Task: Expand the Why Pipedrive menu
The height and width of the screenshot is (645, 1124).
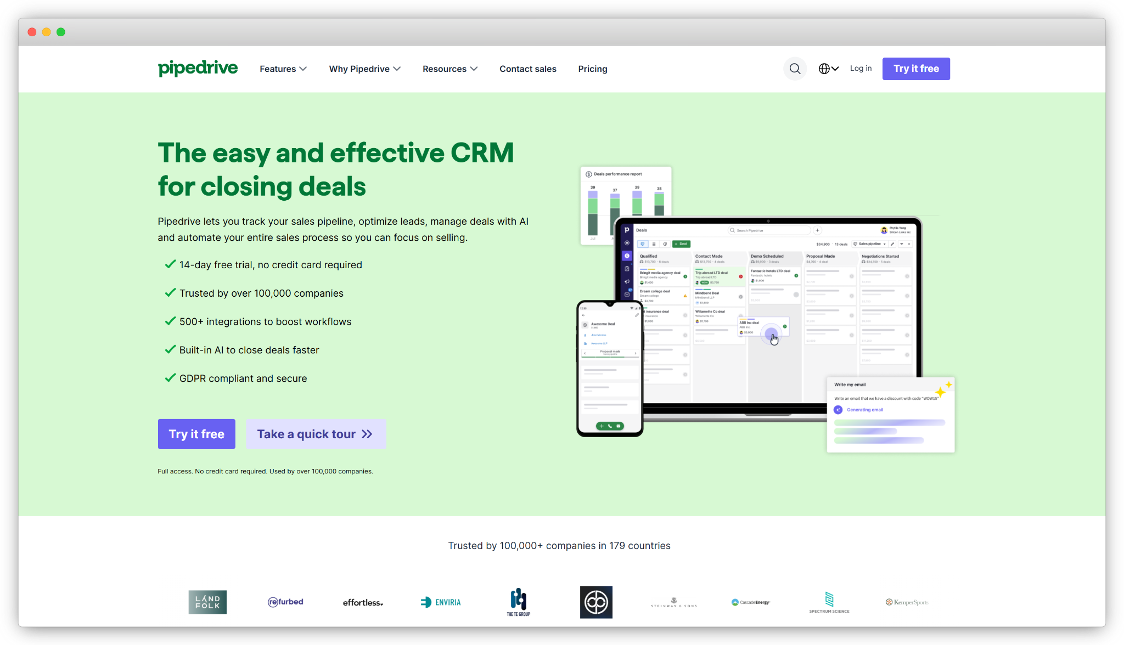Action: point(365,69)
